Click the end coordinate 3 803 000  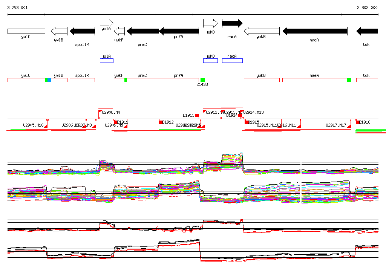tap(367, 8)
